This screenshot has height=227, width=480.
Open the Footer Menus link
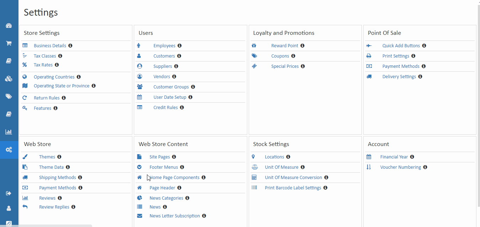coord(164,167)
